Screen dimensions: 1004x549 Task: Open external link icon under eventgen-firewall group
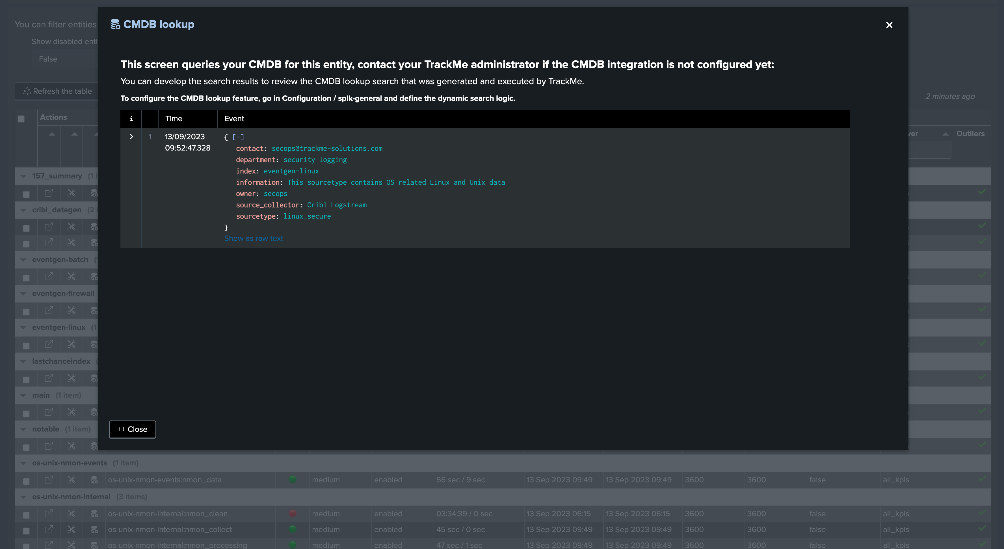coord(49,310)
